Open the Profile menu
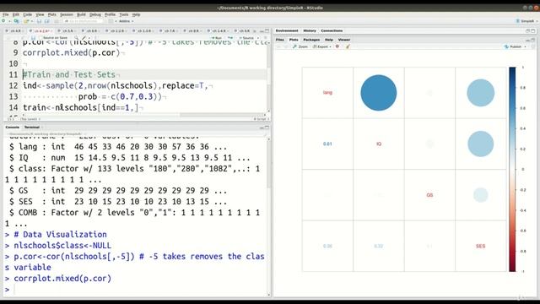 [110, 14]
